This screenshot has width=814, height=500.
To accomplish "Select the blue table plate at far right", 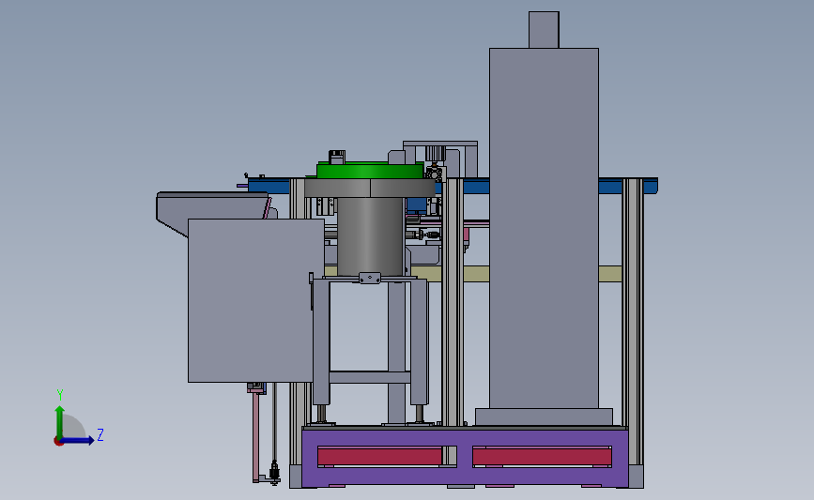I will click(x=628, y=186).
